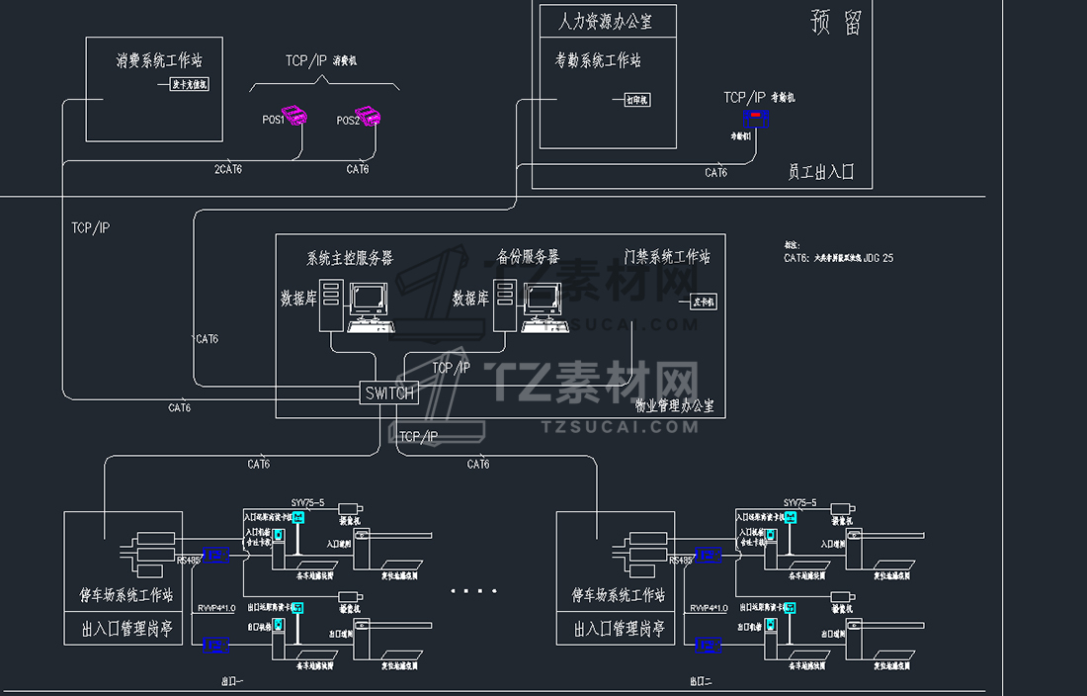Image resolution: width=1087 pixels, height=696 pixels.
Task: Click the SYV75-5 label at 出口二
Action: click(800, 502)
